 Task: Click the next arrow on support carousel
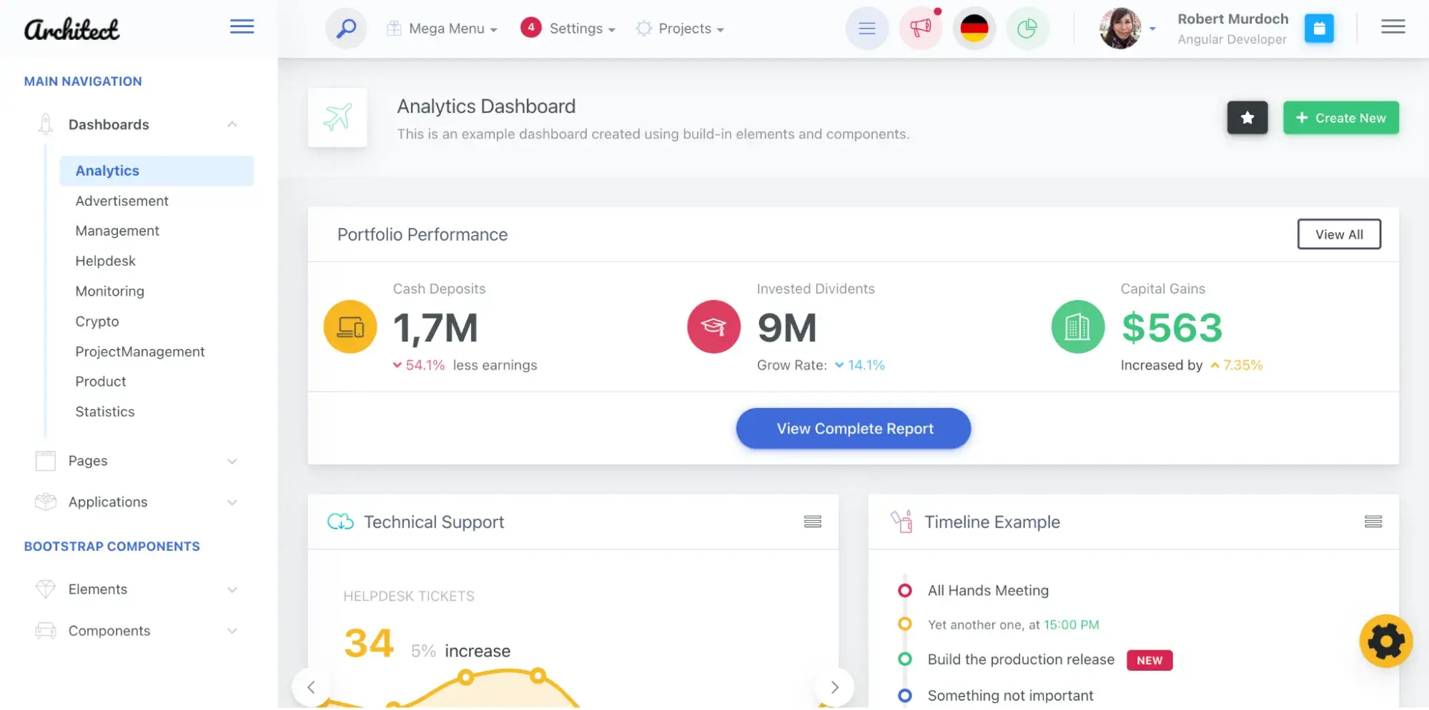tap(834, 687)
